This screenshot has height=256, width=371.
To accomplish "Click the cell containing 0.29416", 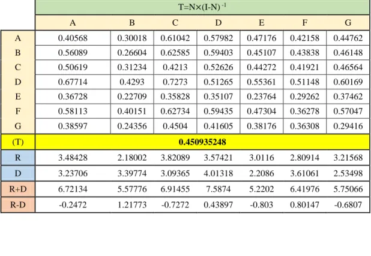I will click(x=348, y=127).
